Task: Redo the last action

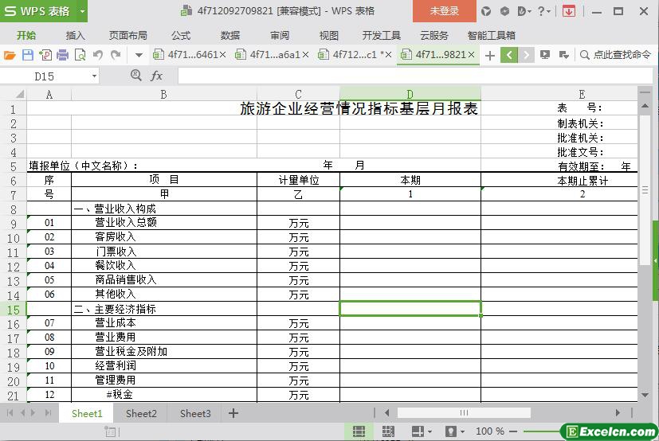Action: tap(116, 55)
